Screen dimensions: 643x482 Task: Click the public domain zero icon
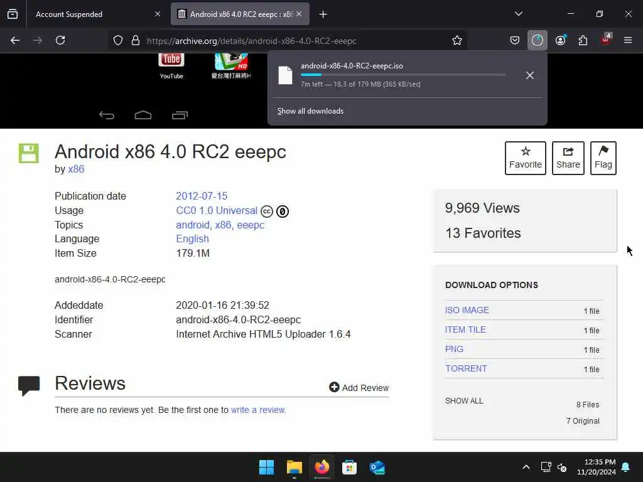coord(283,212)
